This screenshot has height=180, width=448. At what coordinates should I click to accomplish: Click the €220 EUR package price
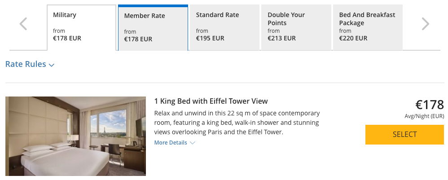coord(353,39)
